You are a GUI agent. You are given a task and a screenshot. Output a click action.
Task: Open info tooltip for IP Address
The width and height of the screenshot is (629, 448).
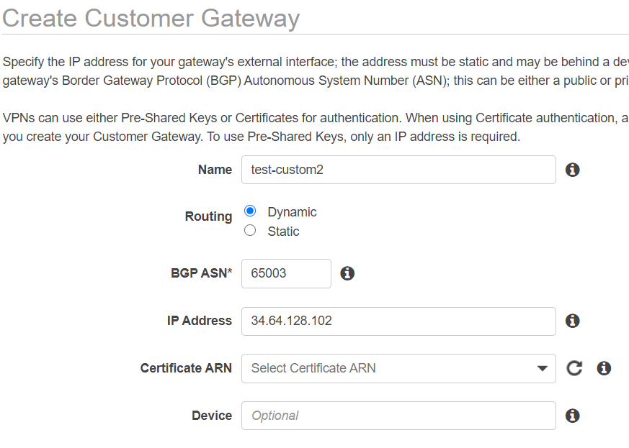(x=572, y=321)
